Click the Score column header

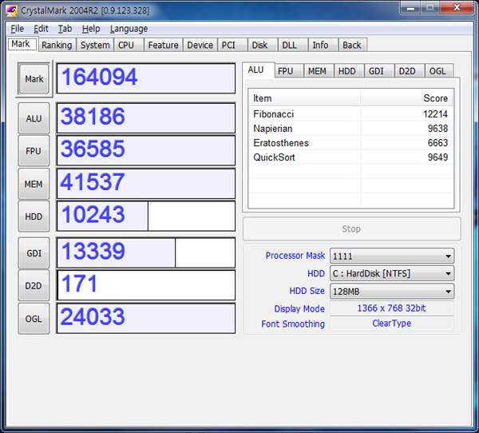(x=406, y=98)
